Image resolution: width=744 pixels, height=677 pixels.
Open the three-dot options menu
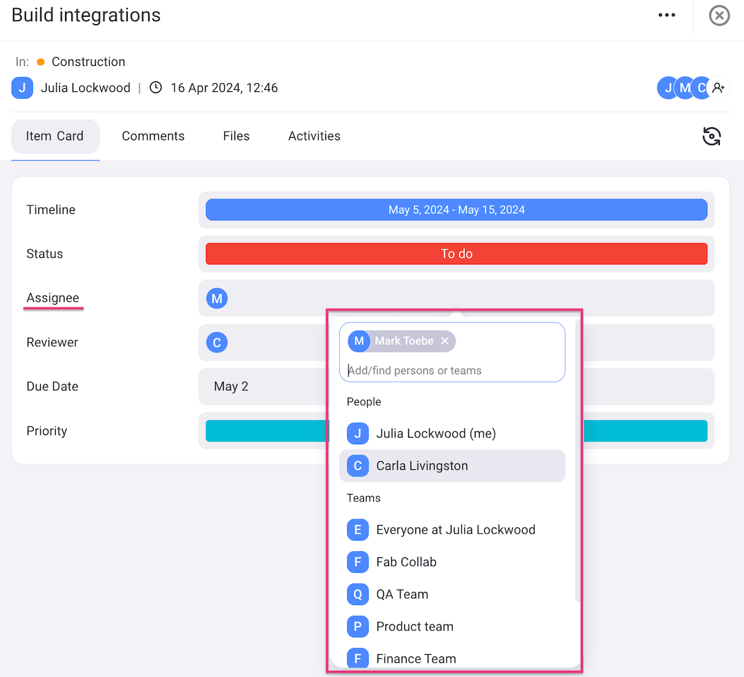[666, 14]
